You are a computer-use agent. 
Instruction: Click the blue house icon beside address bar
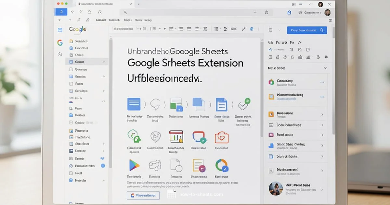coord(290,12)
